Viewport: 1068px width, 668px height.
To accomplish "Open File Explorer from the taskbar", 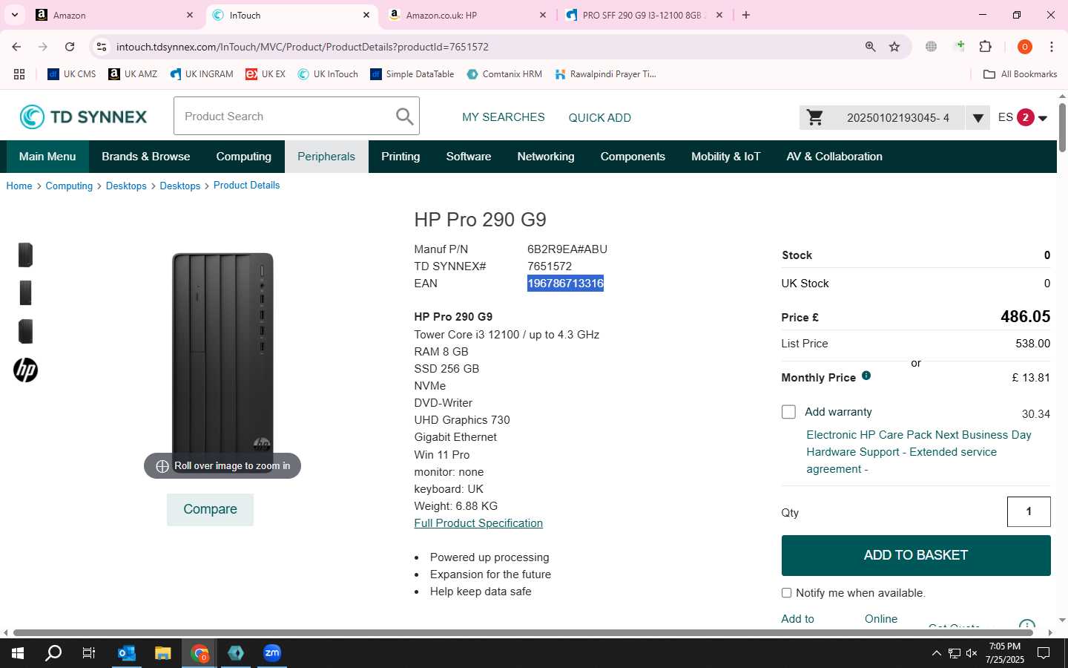I will point(163,653).
